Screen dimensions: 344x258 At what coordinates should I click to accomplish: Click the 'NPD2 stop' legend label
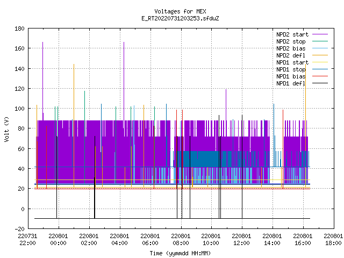[x=291, y=41]
